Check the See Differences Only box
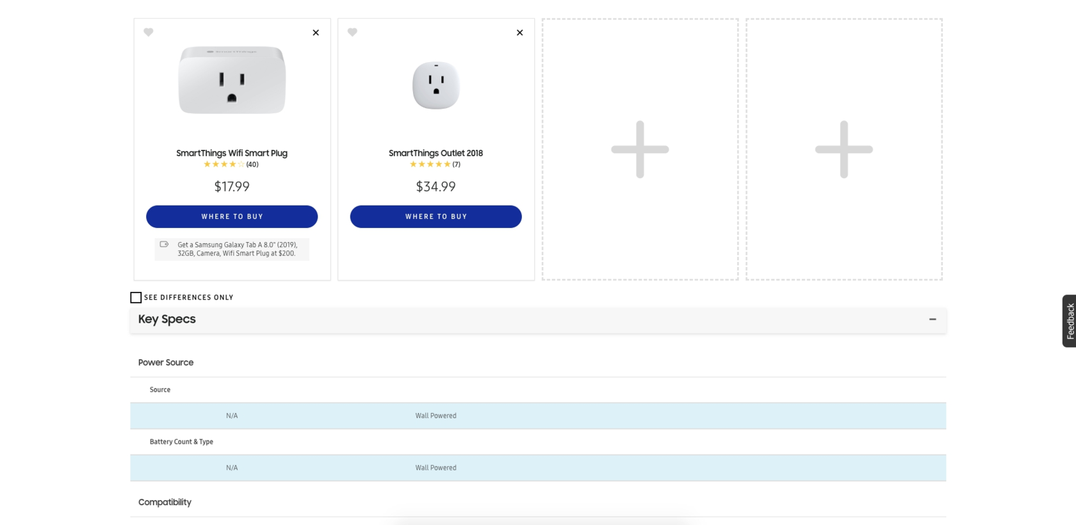This screenshot has height=525, width=1076. click(136, 297)
